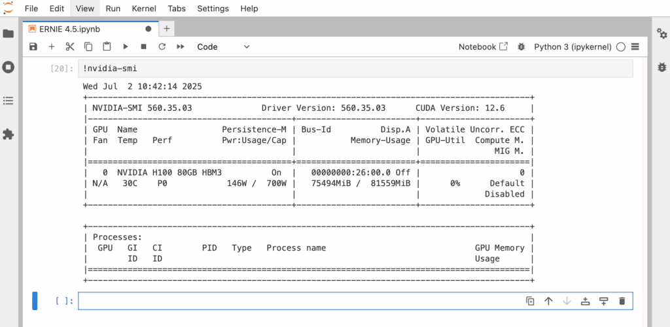Click the Driver Version: 560.35.03 text
The width and height of the screenshot is (670, 327).
323,108
